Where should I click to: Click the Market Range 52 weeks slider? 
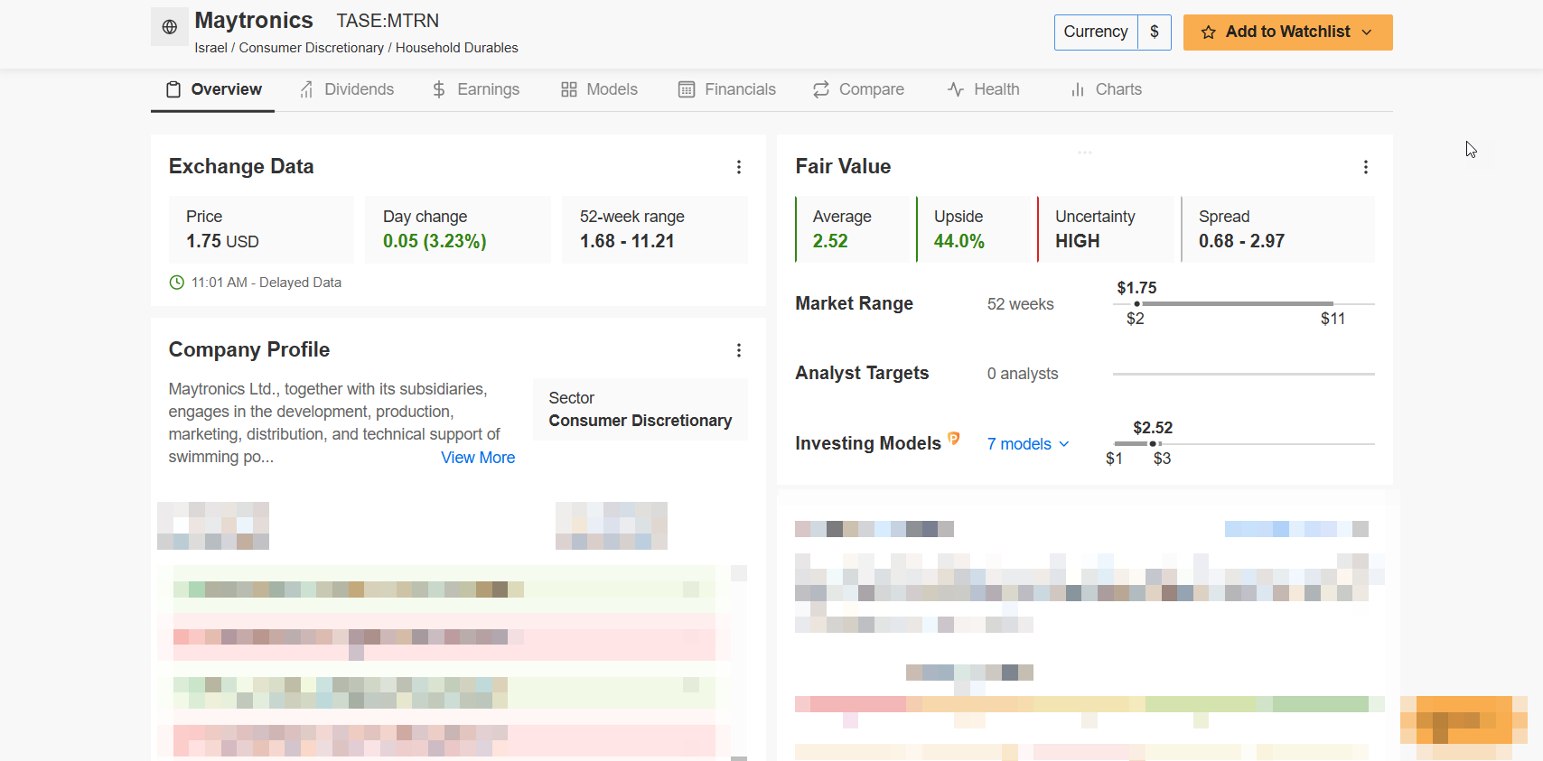click(1244, 304)
